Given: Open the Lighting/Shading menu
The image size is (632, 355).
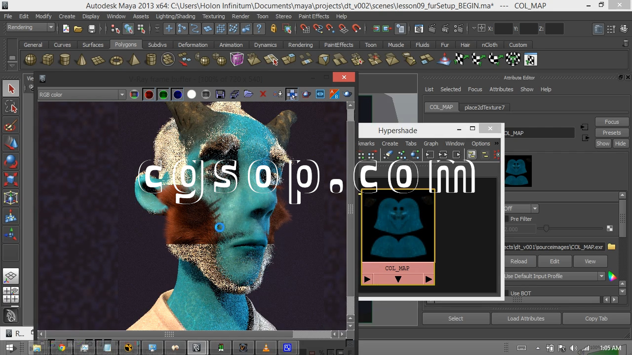Looking at the screenshot, I should point(175,16).
